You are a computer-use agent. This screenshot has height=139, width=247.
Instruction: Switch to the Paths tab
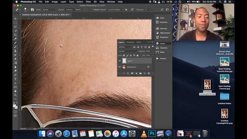click(x=139, y=42)
